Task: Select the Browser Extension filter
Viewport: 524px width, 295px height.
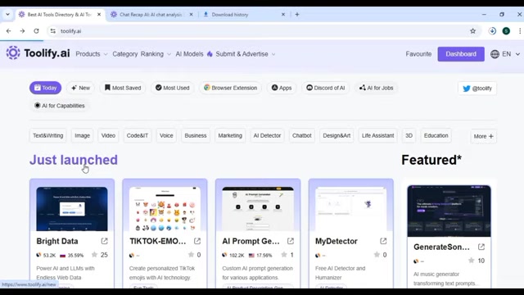Action: coord(230,88)
